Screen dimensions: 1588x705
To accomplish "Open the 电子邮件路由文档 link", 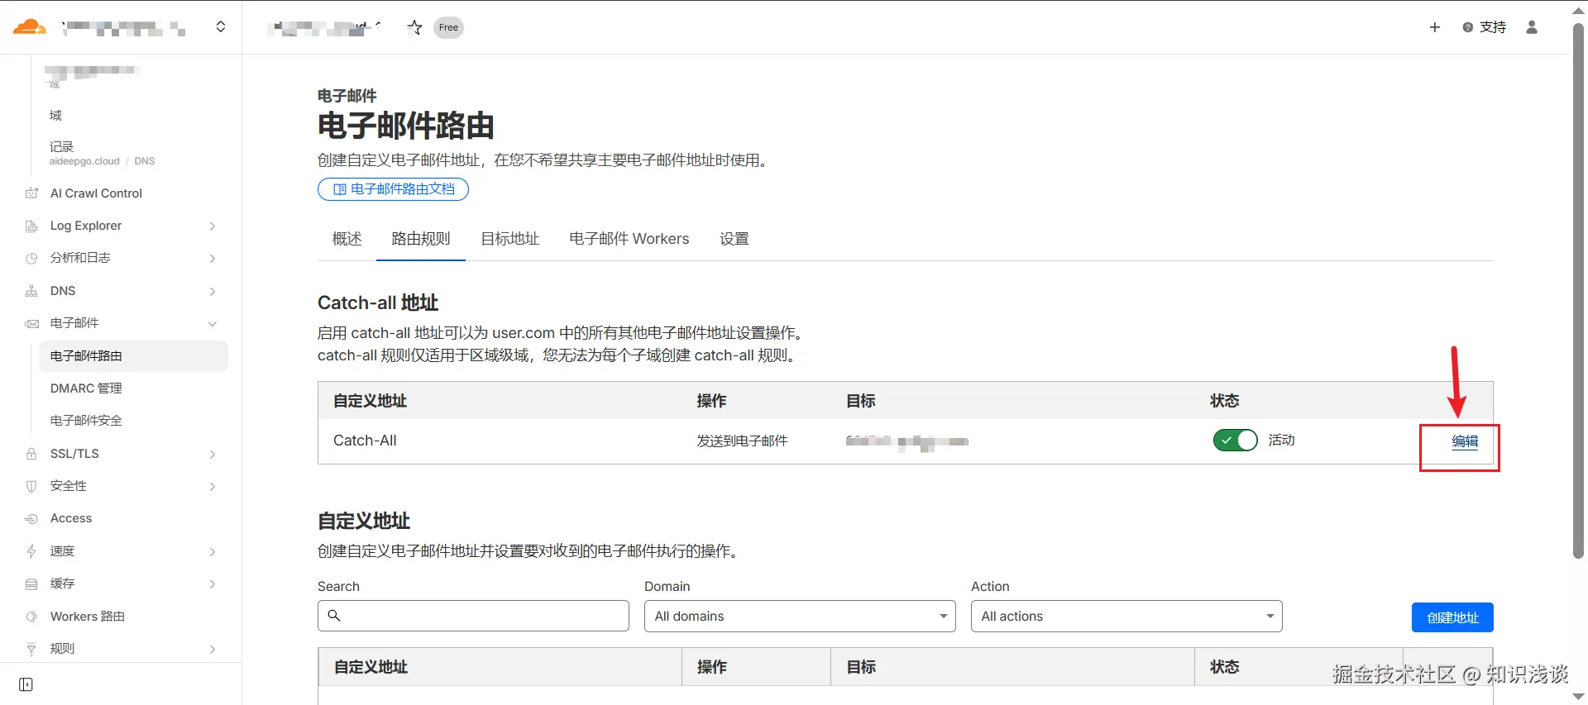I will (394, 189).
